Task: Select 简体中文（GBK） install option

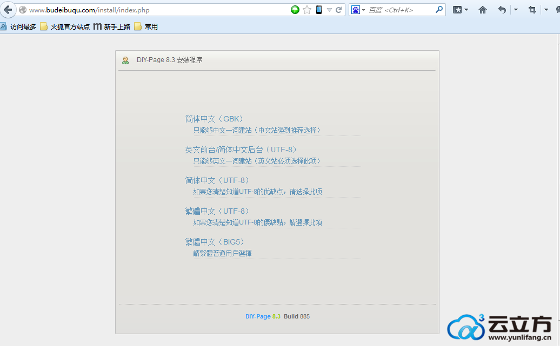Action: 214,119
